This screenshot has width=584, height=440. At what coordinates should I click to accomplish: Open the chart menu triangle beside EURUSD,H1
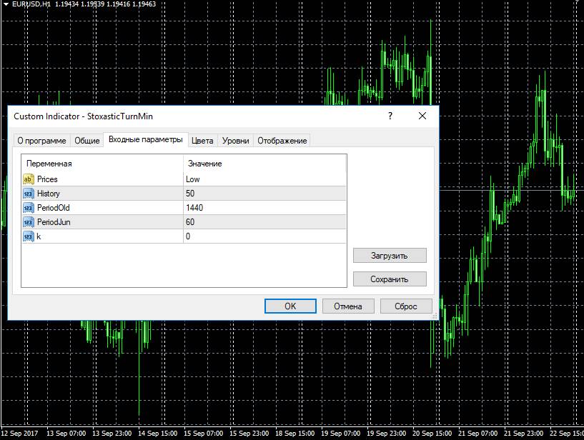6,4
